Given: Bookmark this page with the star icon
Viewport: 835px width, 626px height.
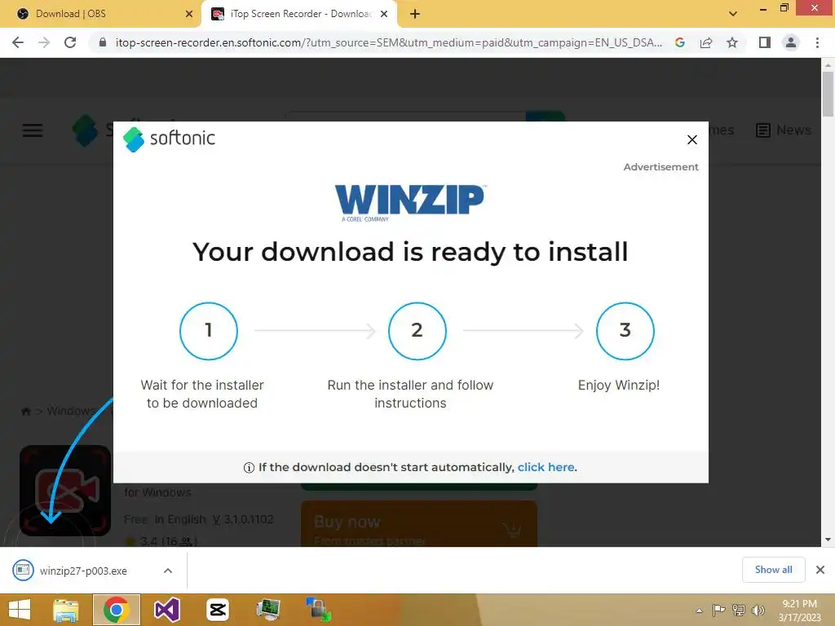Looking at the screenshot, I should pos(732,42).
